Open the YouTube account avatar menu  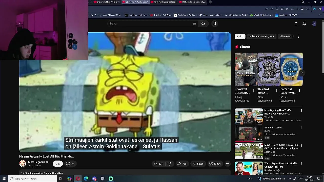[314, 24]
